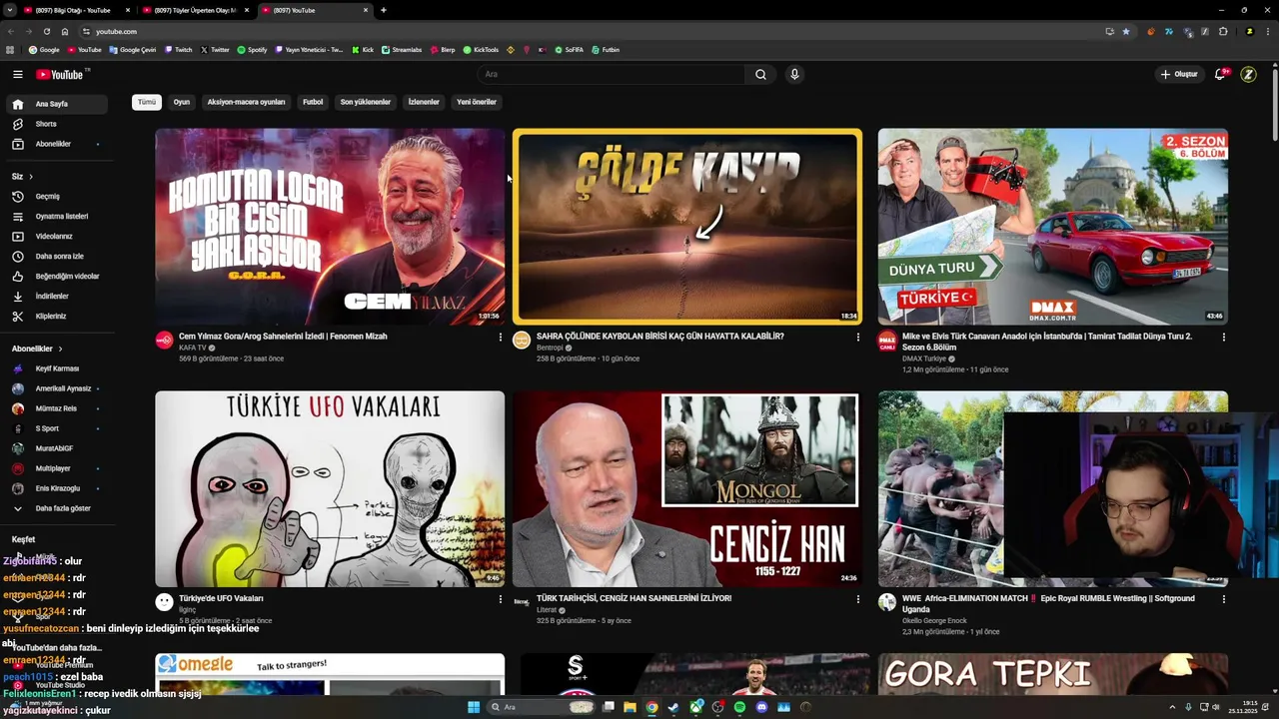The image size is (1279, 719).
Task: Reload the page in Chrome
Action: click(x=46, y=31)
